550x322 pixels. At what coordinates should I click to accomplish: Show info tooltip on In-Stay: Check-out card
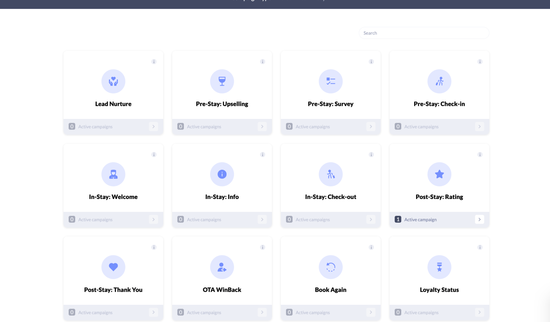tap(371, 154)
